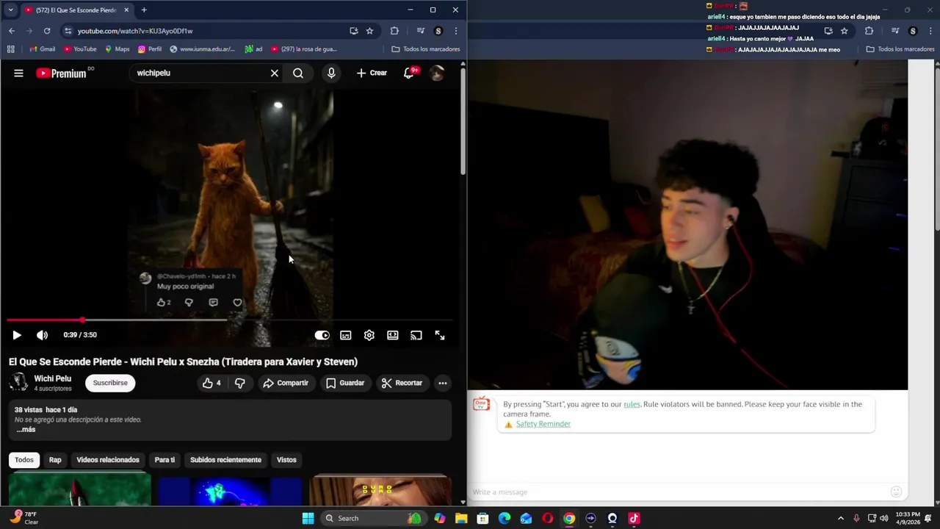Screen dimensions: 940x529
Task: Turn on subtitles in the player
Action: coord(346,335)
